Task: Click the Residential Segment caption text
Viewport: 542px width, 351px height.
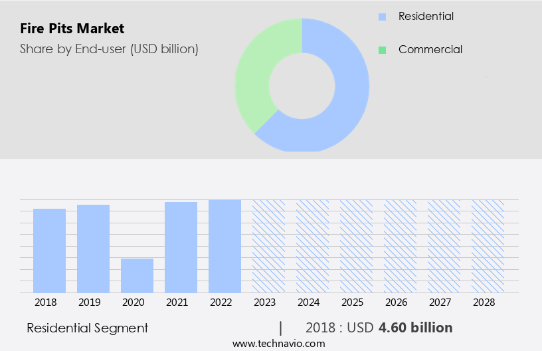Action: click(x=87, y=328)
